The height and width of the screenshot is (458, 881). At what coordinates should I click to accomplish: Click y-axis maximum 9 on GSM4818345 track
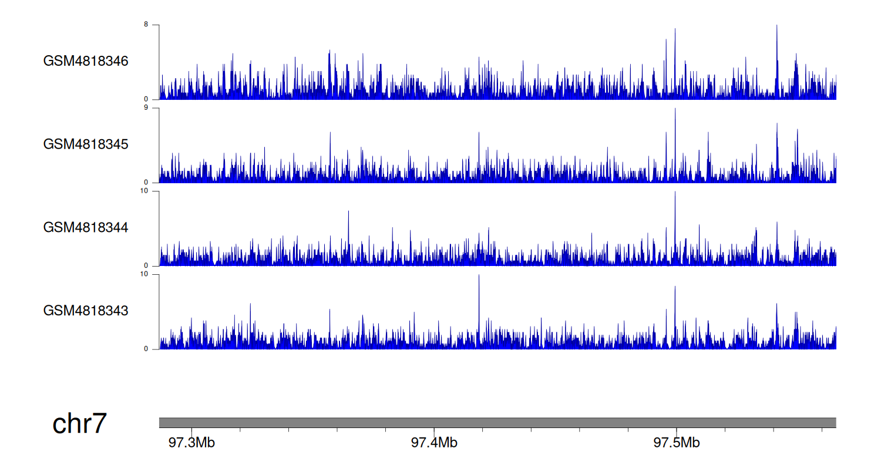(154, 108)
